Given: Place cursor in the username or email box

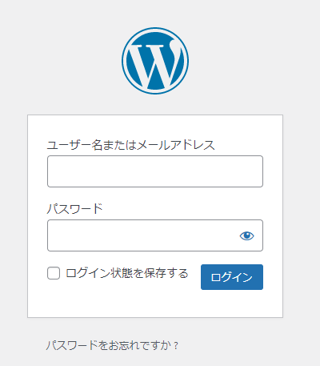Looking at the screenshot, I should point(155,171).
